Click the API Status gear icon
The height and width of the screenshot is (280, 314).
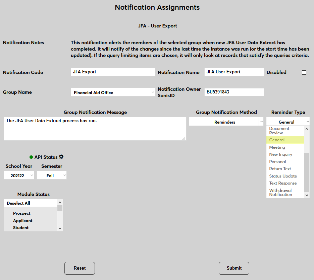point(61,157)
